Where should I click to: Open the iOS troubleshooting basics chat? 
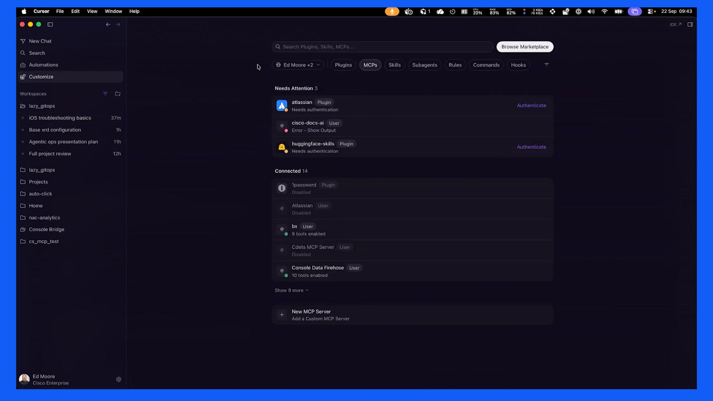pos(71,118)
